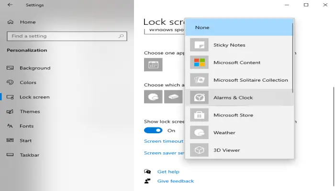
Task: Turn off the lock screen background toggle
Action: [x=153, y=130]
